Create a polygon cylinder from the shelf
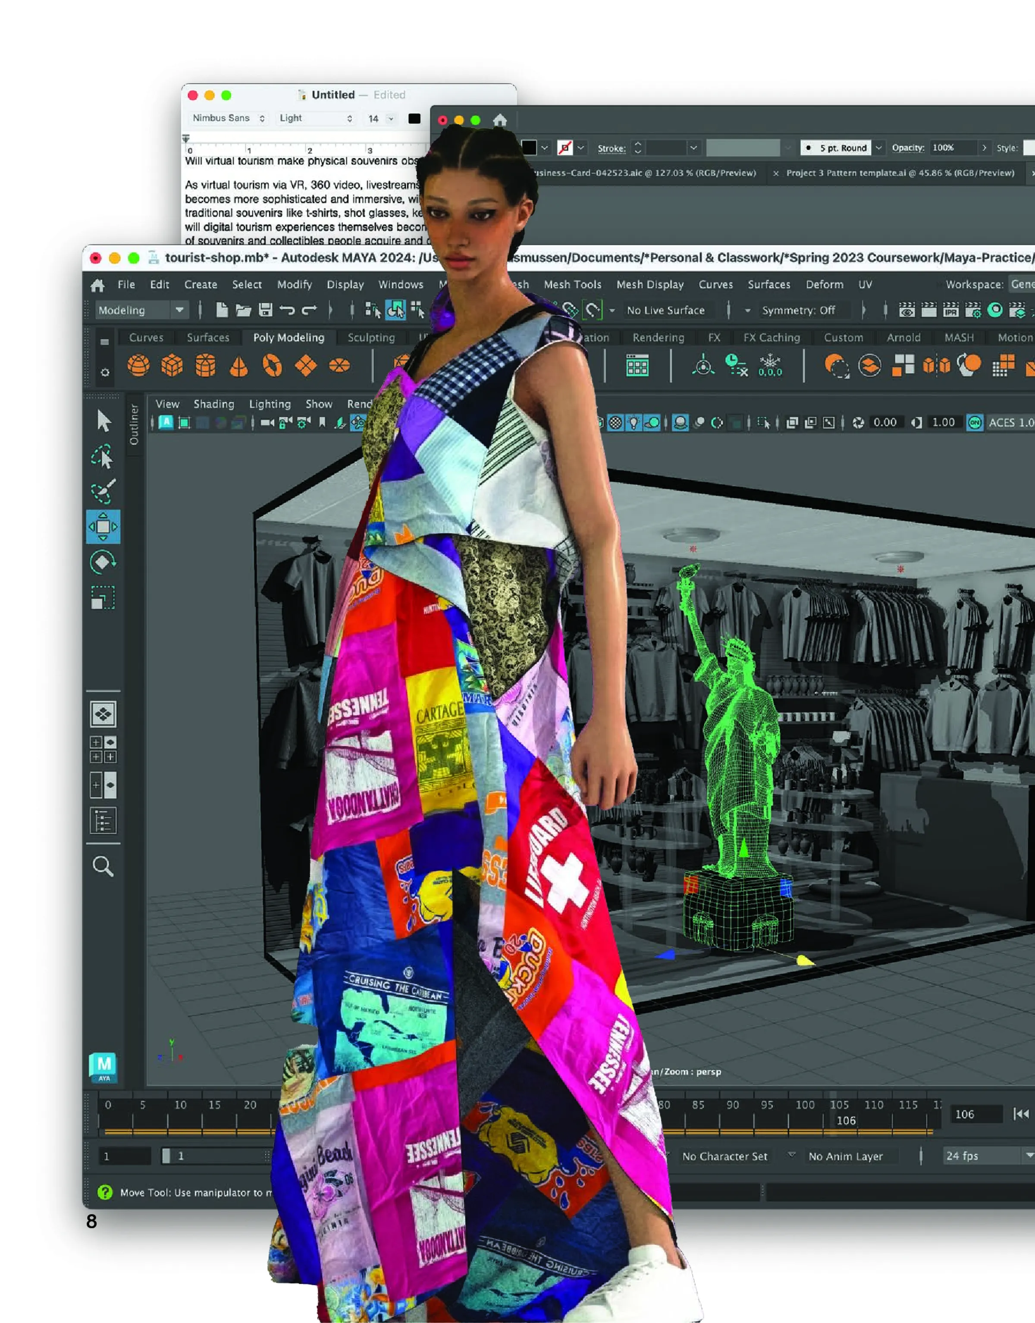 pos(205,365)
